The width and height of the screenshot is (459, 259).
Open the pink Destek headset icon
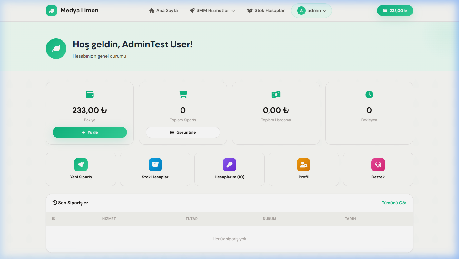(378, 165)
